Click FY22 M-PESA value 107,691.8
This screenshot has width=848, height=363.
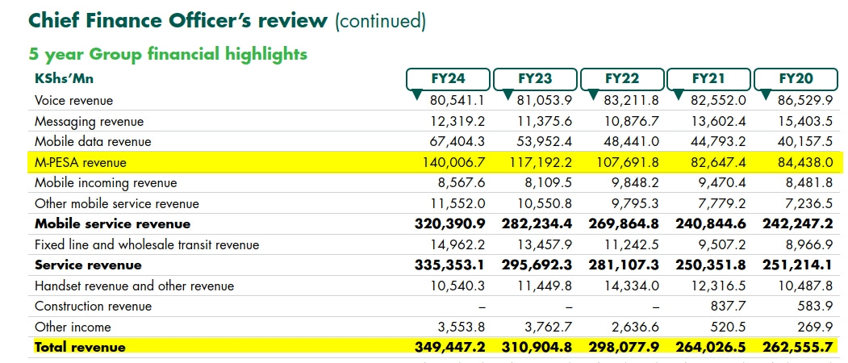(628, 162)
